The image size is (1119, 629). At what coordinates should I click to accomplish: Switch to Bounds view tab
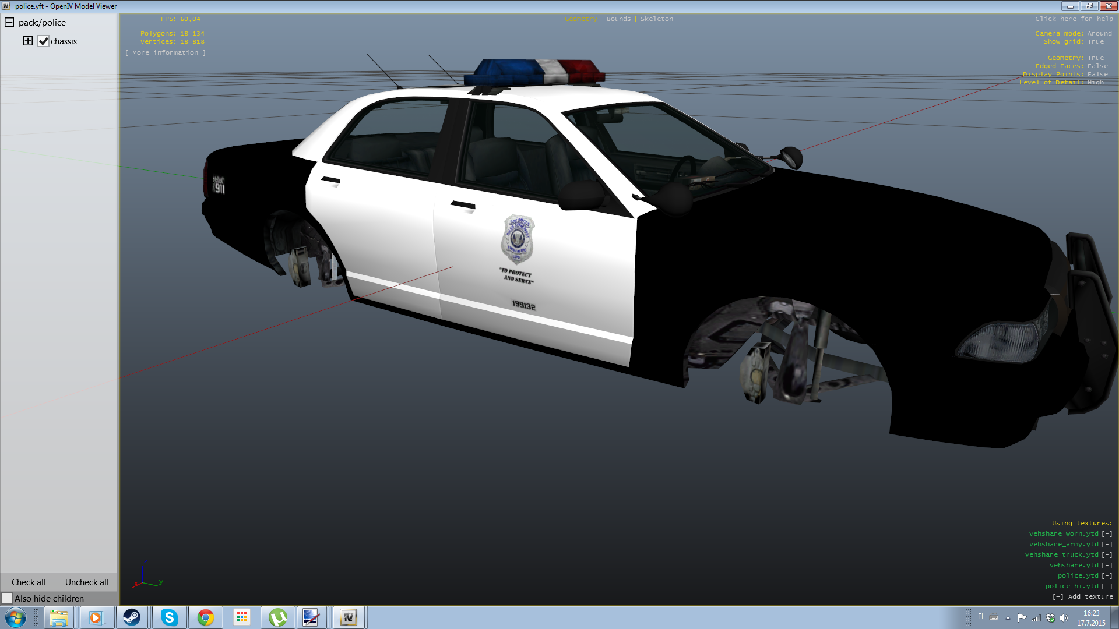pos(618,19)
